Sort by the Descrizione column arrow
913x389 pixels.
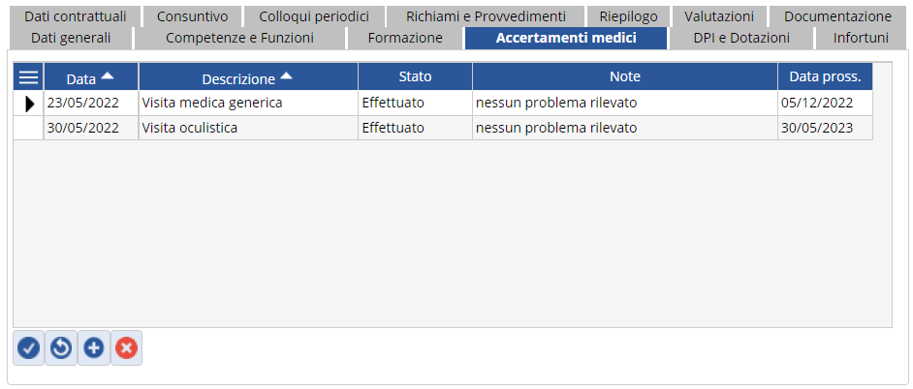click(286, 76)
